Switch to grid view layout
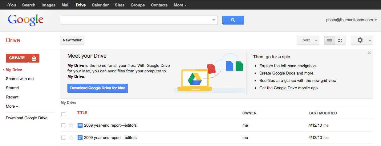Screen dimensions: 381x146 pyautogui.click(x=340, y=40)
